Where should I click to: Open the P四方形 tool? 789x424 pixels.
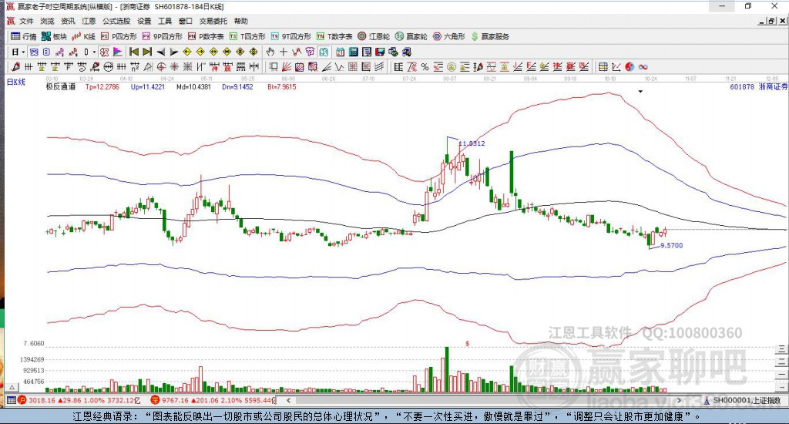tap(119, 36)
